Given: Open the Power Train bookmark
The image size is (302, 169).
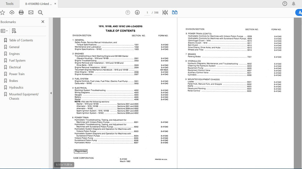Looking at the screenshot, I should coord(17,74).
